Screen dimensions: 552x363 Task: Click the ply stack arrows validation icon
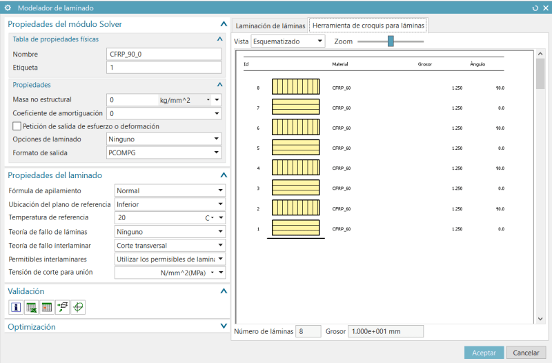(63, 307)
